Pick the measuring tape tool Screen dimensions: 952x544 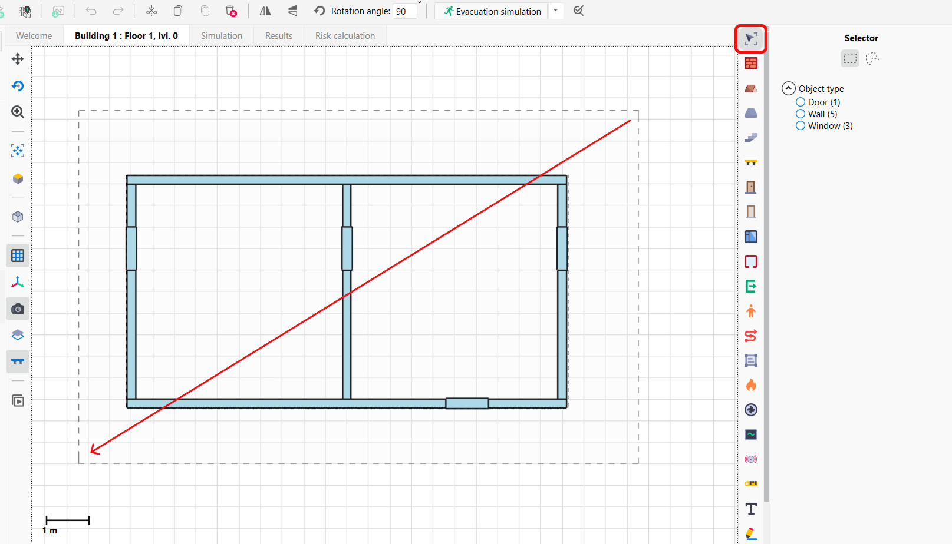click(x=750, y=483)
